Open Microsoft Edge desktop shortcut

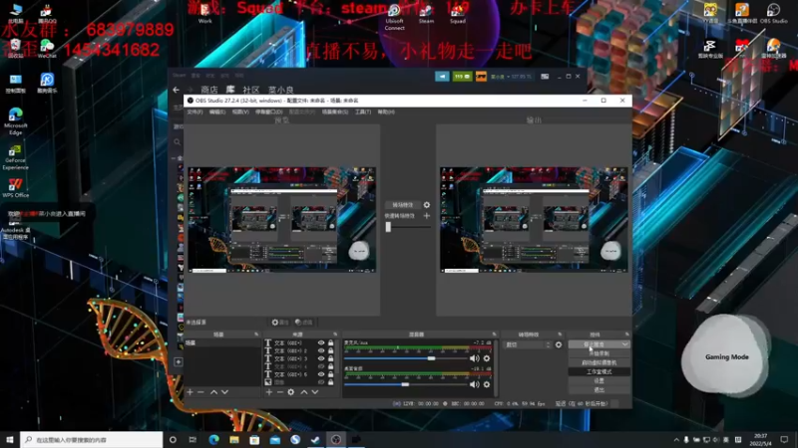15,120
